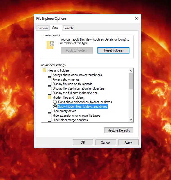Enable Always show icons, never thumbnails

pyautogui.click(x=49, y=75)
